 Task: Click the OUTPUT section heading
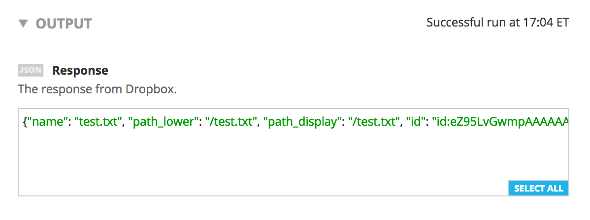coord(64,24)
